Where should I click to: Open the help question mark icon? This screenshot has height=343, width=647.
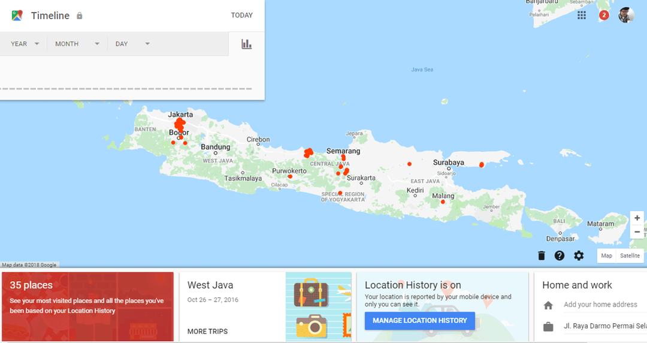click(559, 255)
